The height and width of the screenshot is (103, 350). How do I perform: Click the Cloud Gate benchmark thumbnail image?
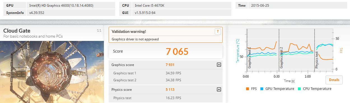pos(52,72)
